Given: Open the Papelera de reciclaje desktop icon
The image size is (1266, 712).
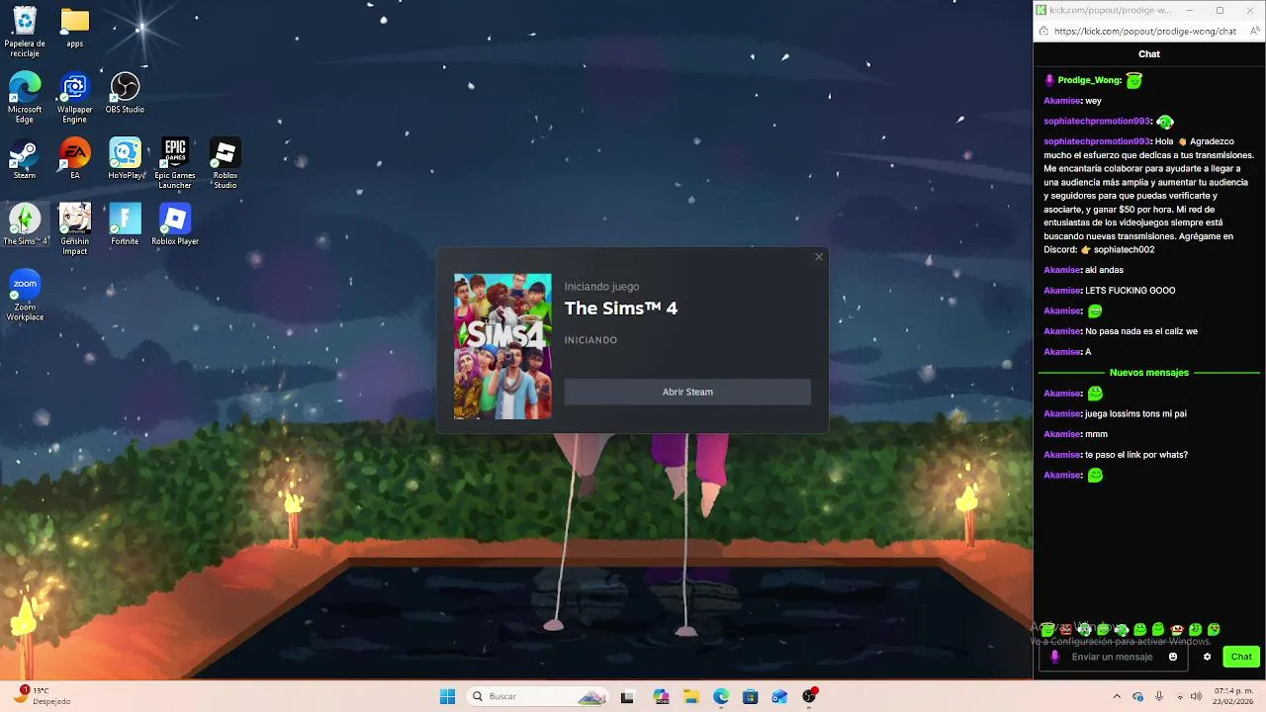Looking at the screenshot, I should point(25,32).
